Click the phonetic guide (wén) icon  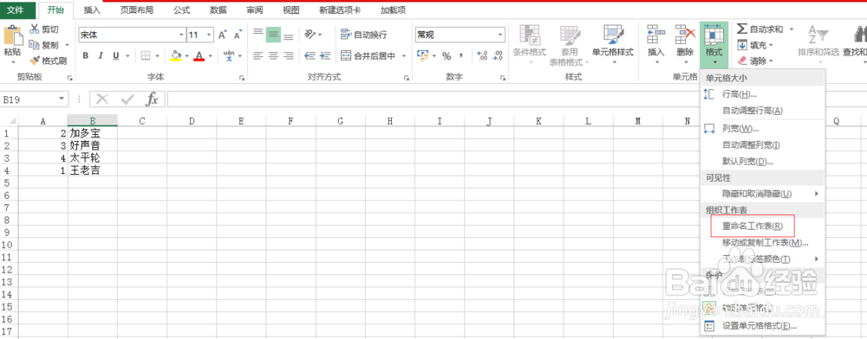tap(229, 55)
